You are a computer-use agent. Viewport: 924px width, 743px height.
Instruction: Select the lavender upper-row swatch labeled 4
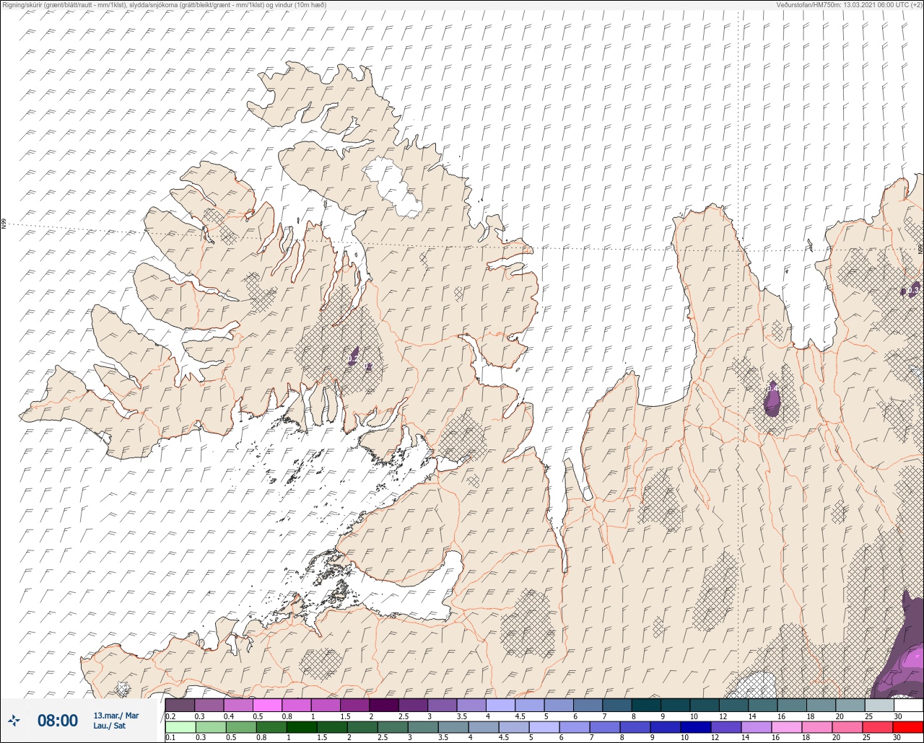coord(500,705)
